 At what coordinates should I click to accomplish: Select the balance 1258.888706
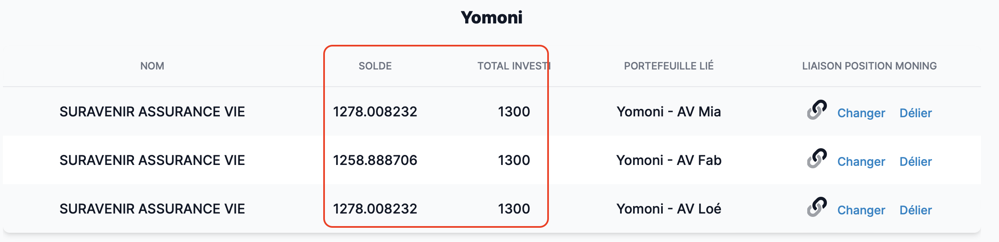coord(375,160)
